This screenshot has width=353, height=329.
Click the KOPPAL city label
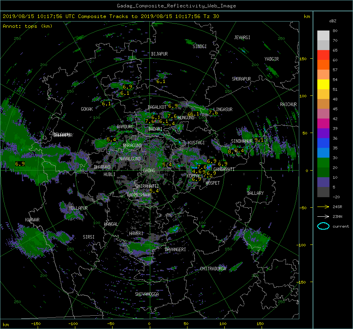(194, 176)
